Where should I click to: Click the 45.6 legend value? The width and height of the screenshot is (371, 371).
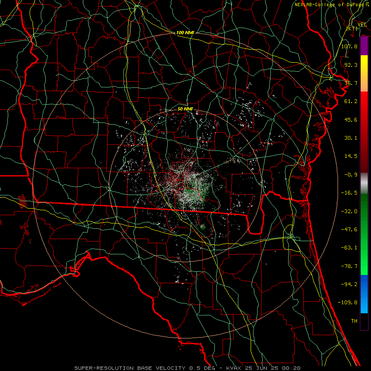351,120
